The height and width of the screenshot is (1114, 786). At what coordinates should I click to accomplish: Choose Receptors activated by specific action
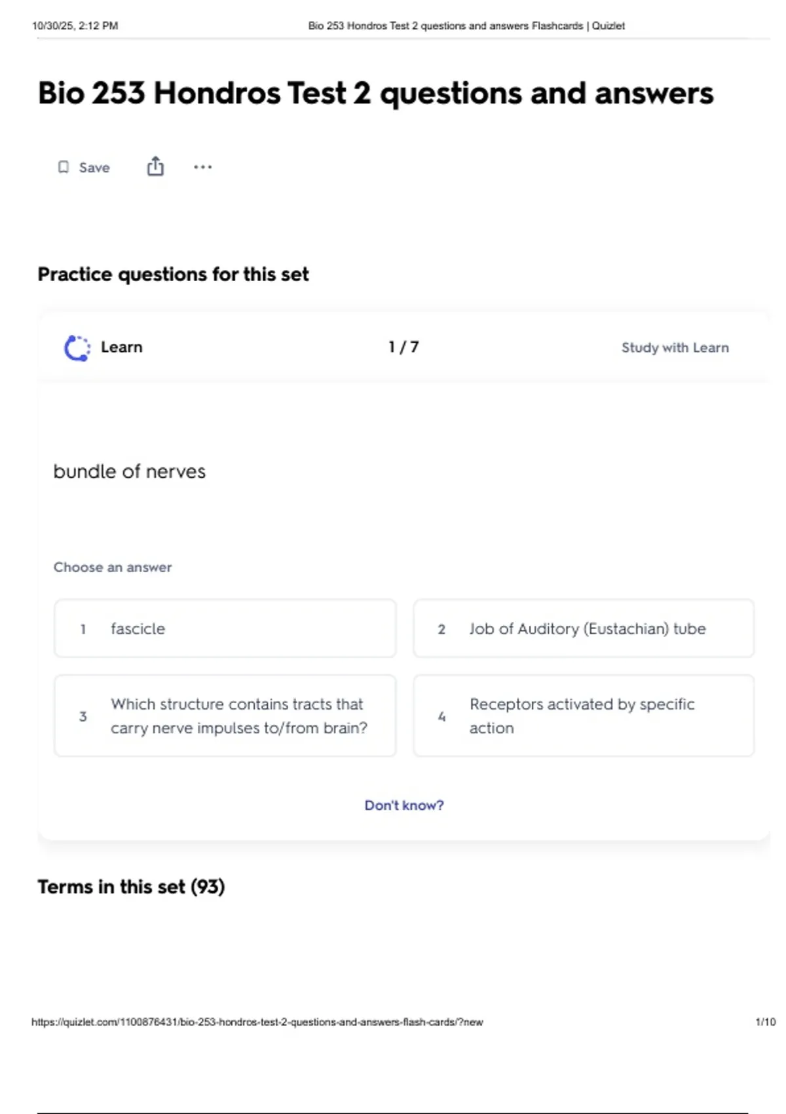[x=584, y=716]
